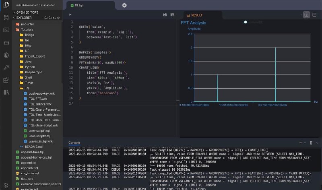
Task: Expand the Bridge folder
Action: pos(29,35)
